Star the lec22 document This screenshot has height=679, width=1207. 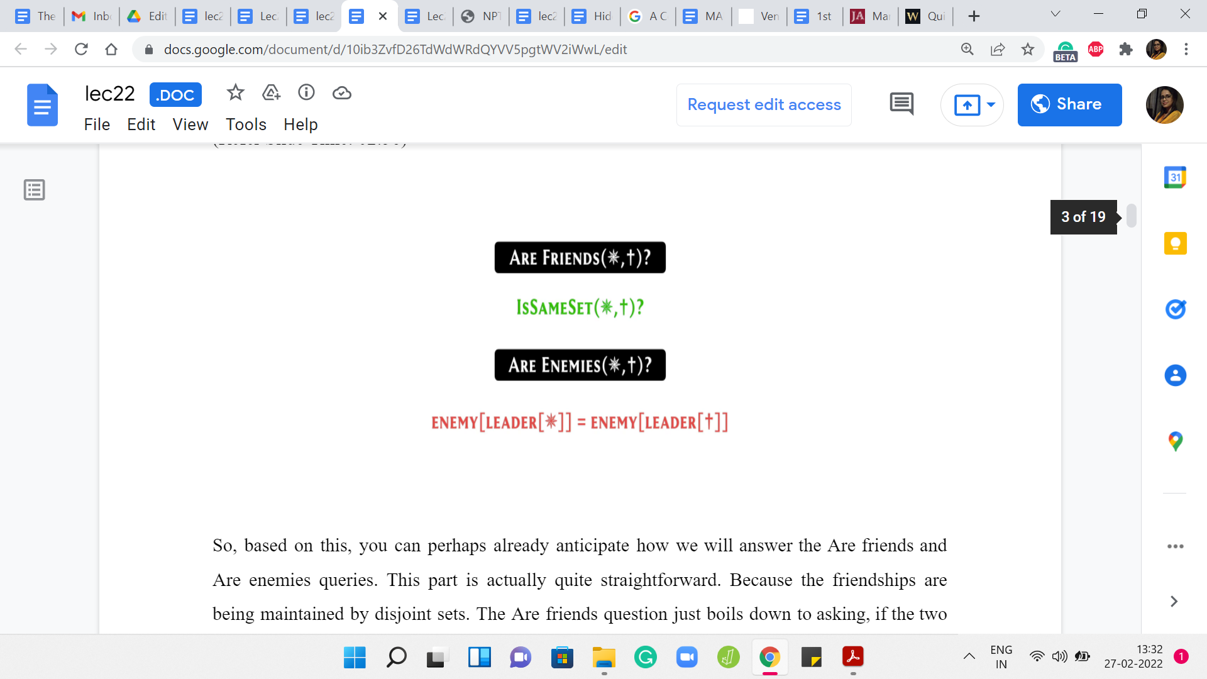tap(235, 93)
